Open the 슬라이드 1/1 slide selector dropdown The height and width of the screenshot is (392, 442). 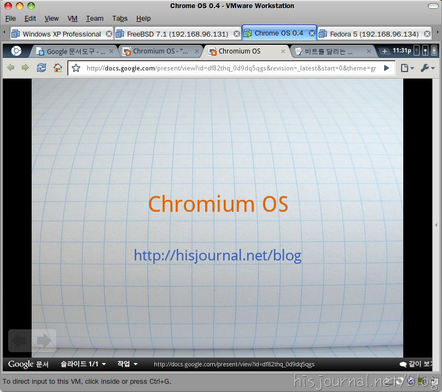click(83, 364)
